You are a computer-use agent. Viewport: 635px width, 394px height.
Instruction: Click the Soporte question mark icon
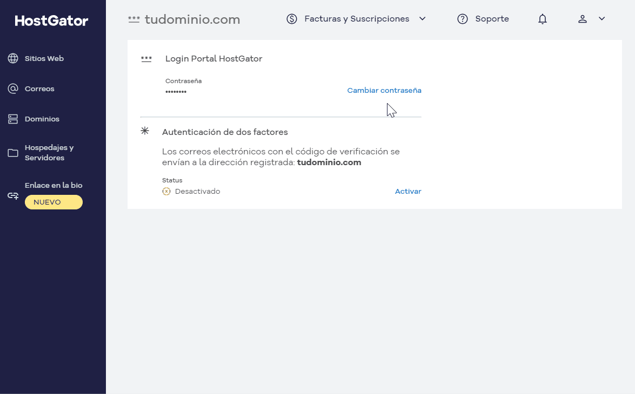pyautogui.click(x=463, y=19)
